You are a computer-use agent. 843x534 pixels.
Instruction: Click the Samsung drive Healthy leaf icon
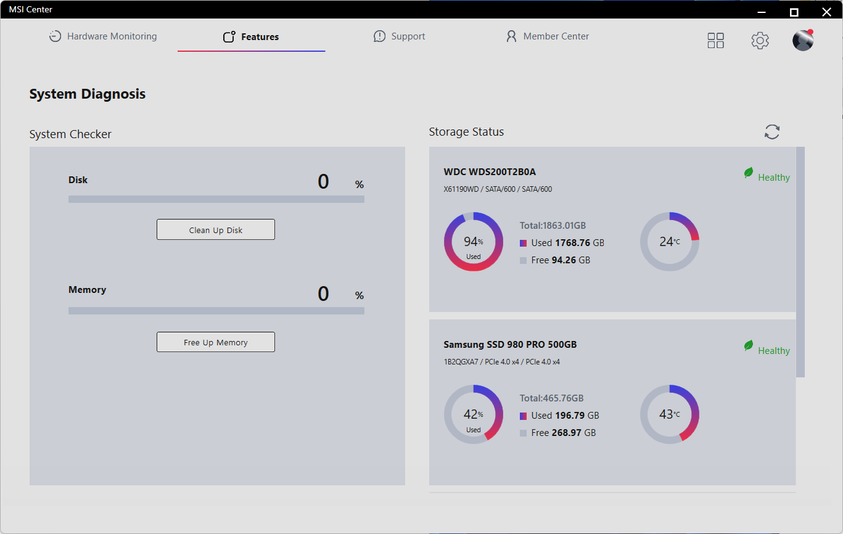point(749,346)
